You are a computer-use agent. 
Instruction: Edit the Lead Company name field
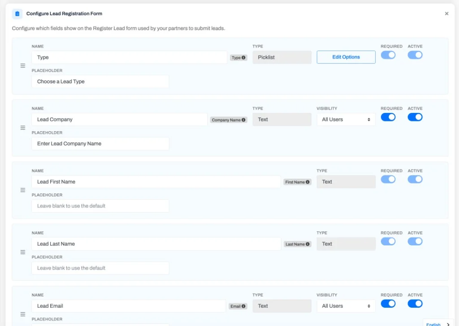pos(119,120)
